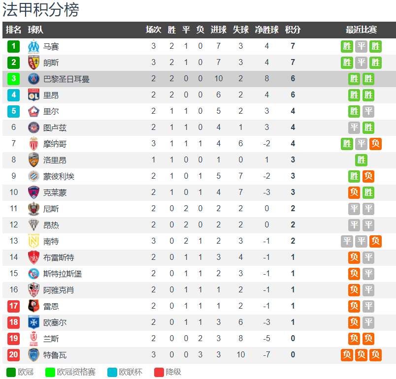Click the Marseille club crest icon
This screenshot has height=379, width=396.
pos(33,46)
